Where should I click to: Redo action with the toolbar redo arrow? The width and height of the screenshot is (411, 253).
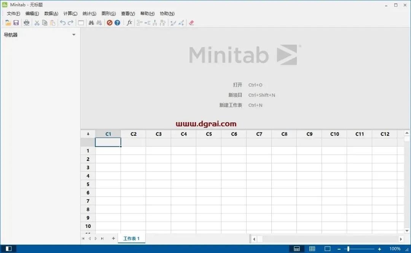click(x=70, y=23)
